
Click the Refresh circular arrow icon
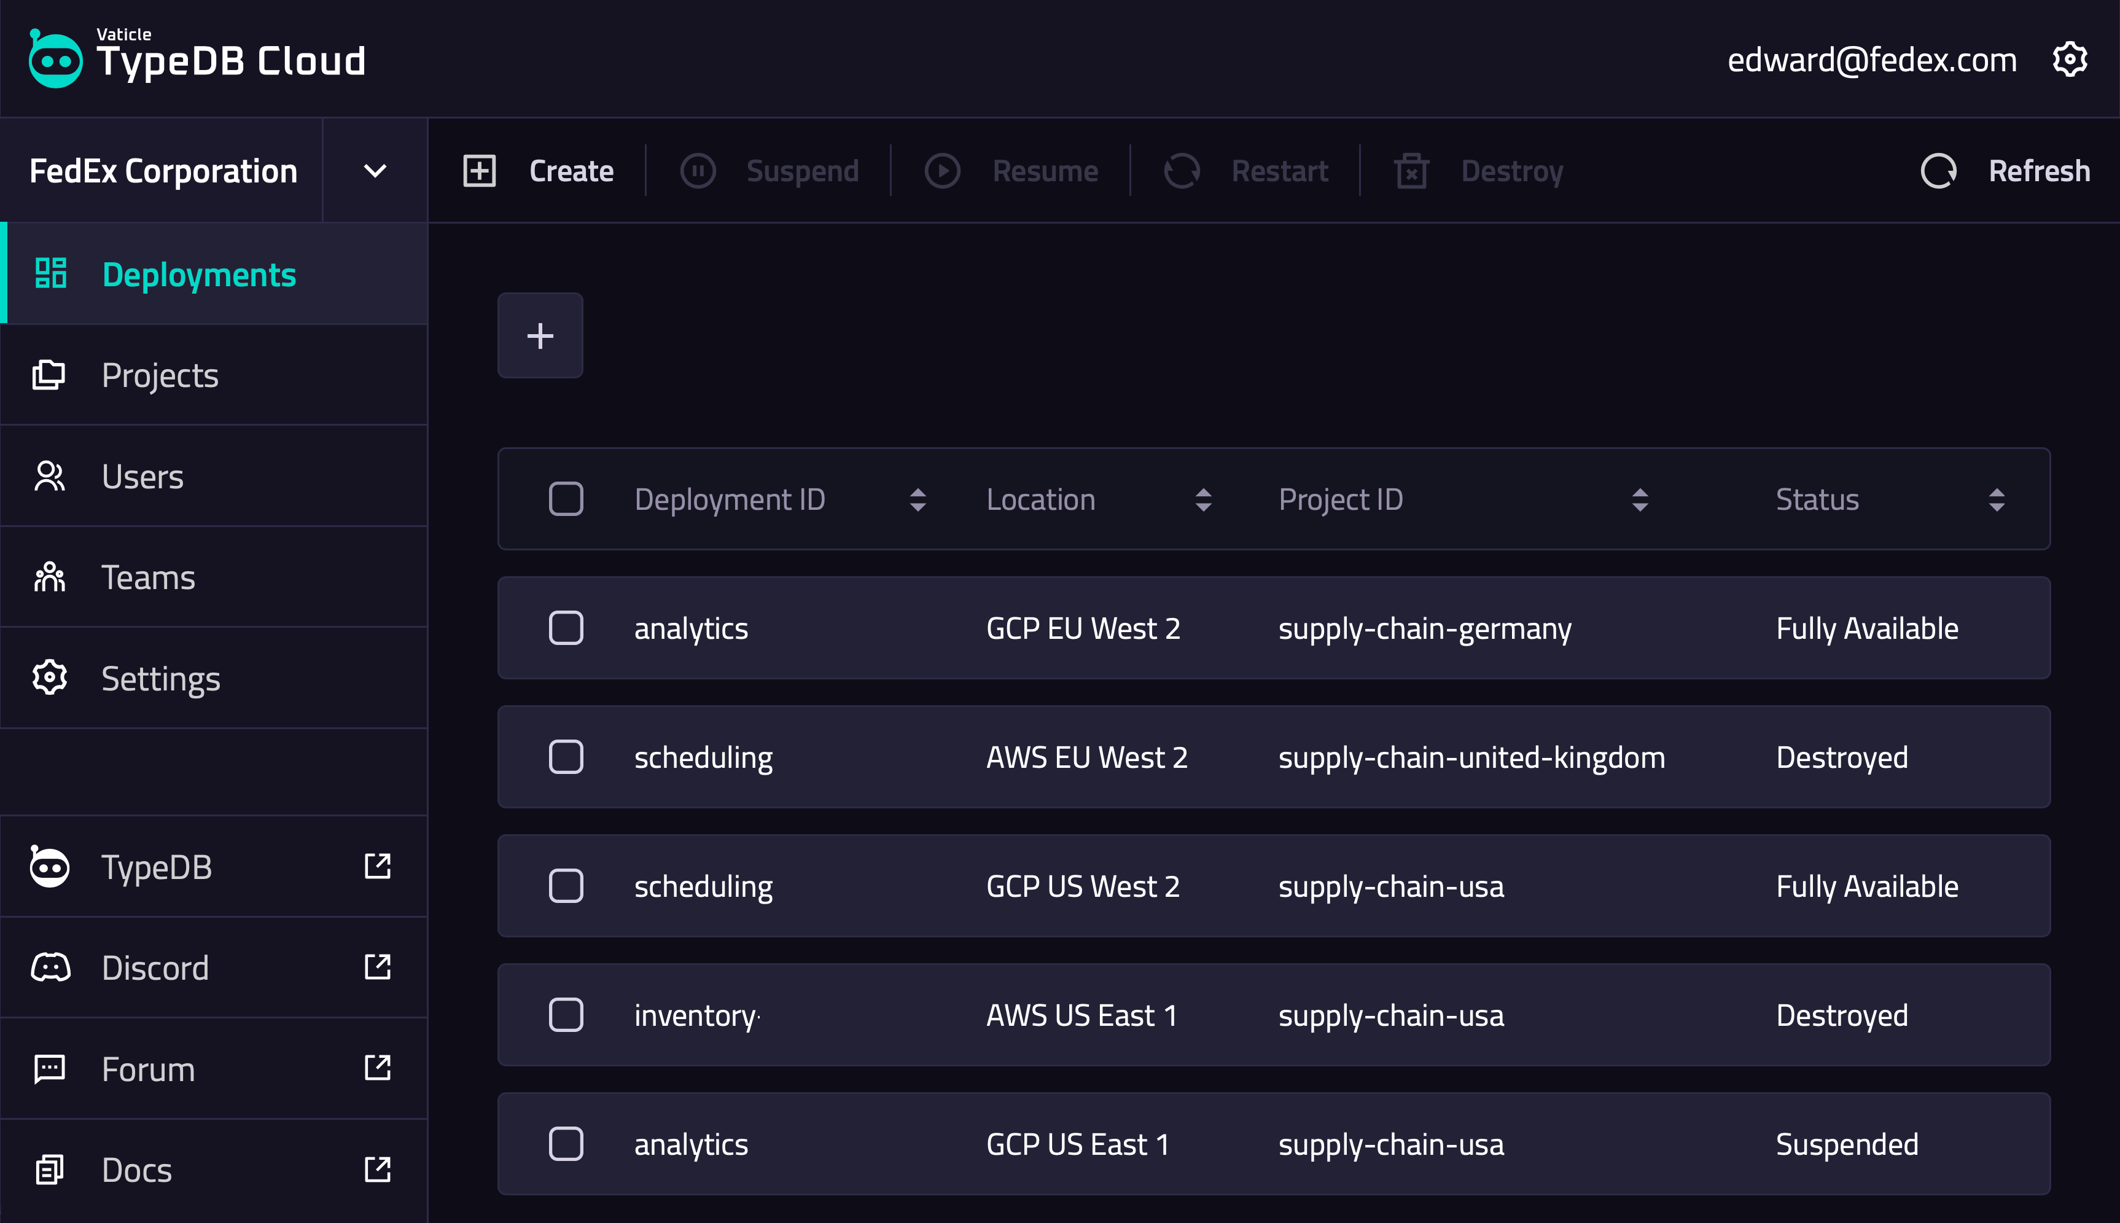pos(1939,171)
